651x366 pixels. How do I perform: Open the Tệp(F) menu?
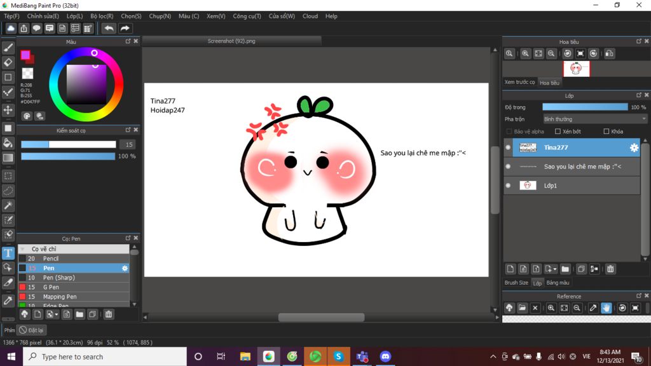click(x=11, y=16)
